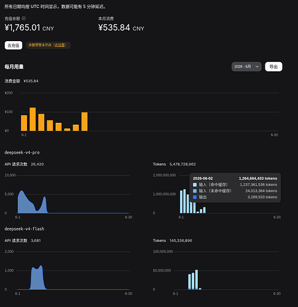This screenshot has height=307, width=298.
Task: Click the API 请求次数 3,681 count for v4-flash
Action: click(x=23, y=241)
